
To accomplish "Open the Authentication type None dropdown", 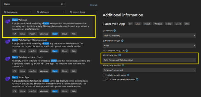I will pyautogui.click(x=149, y=46).
